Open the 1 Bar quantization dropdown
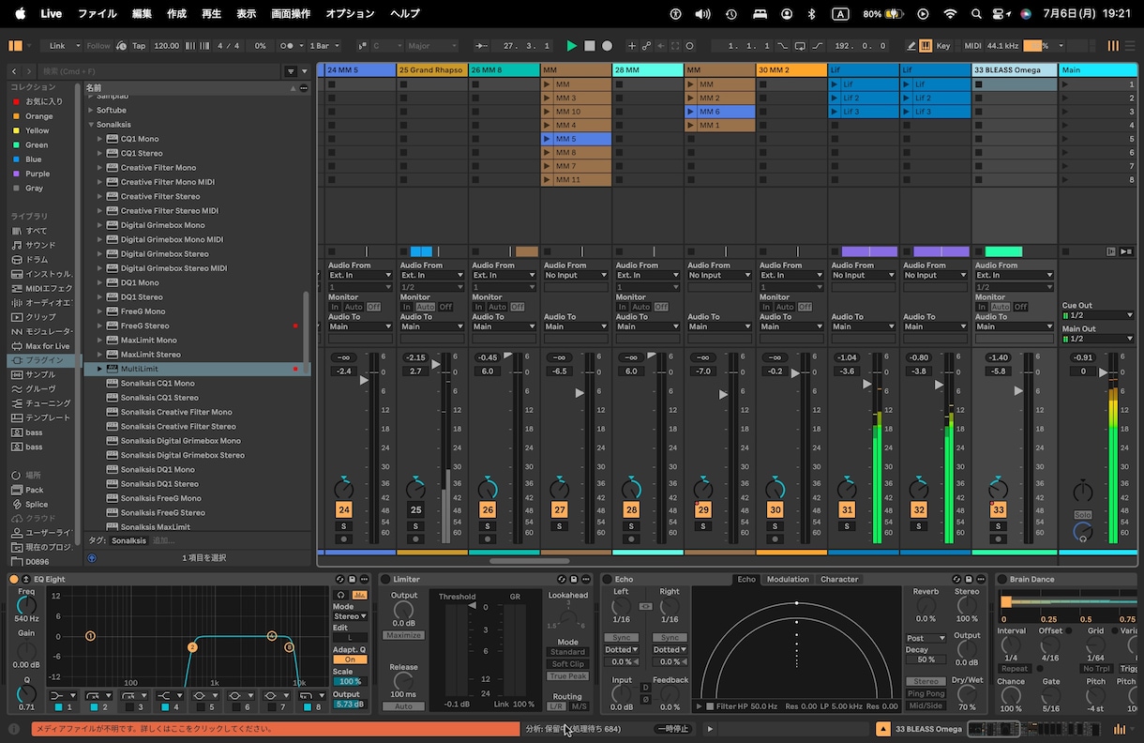1144x743 pixels. (324, 45)
